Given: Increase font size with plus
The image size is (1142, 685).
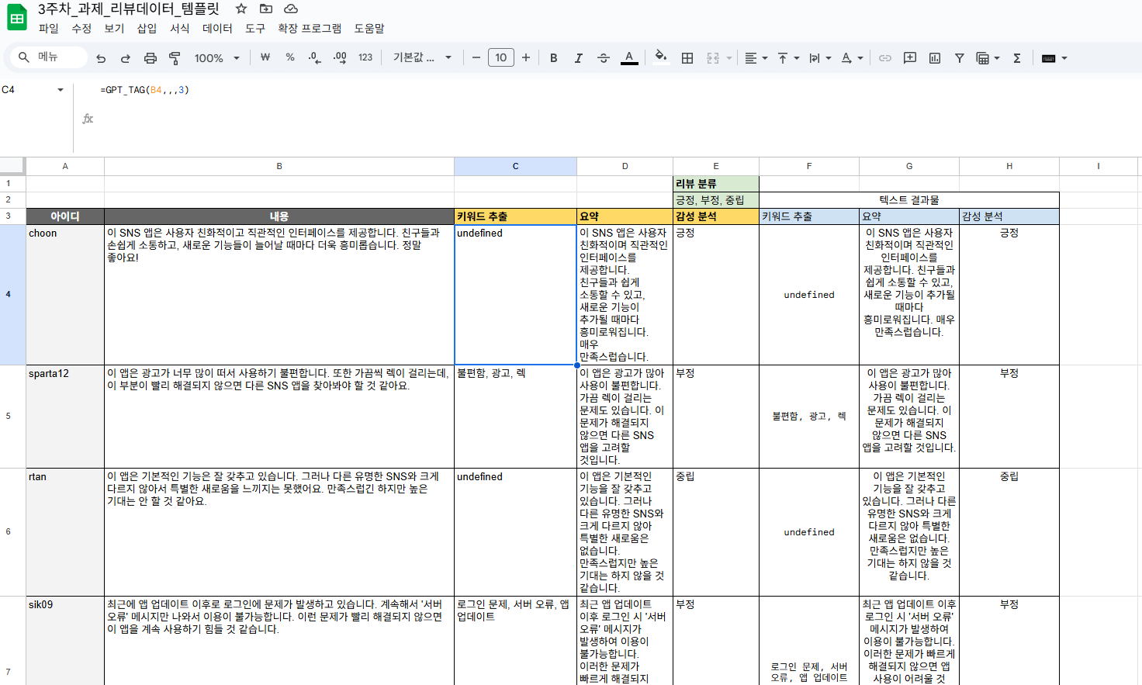Looking at the screenshot, I should click(526, 57).
